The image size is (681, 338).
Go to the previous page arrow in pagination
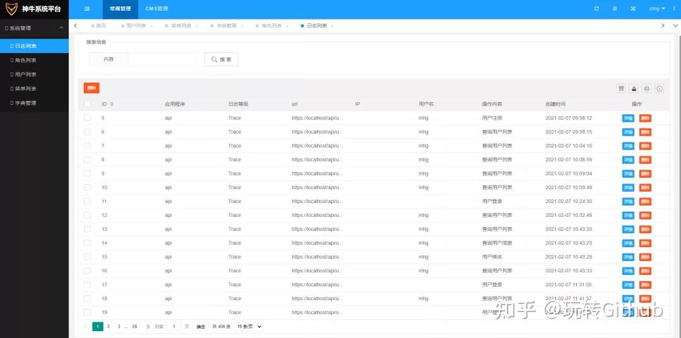point(86,326)
